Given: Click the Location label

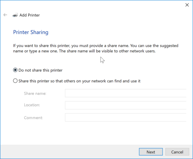Looking at the screenshot, I should (x=32, y=105).
